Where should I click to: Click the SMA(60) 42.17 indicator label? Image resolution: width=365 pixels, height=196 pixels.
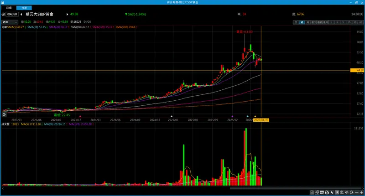click(x=81, y=27)
